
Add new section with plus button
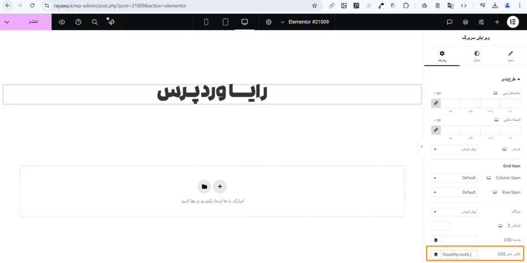pyautogui.click(x=220, y=186)
